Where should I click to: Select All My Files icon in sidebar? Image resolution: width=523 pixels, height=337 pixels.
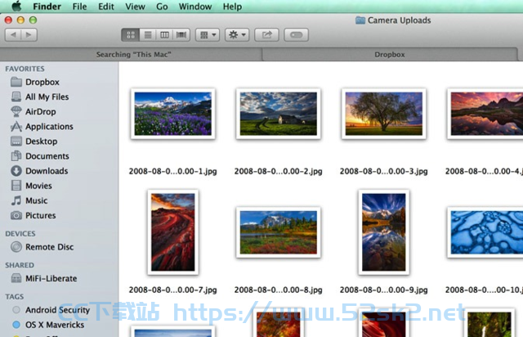point(16,97)
